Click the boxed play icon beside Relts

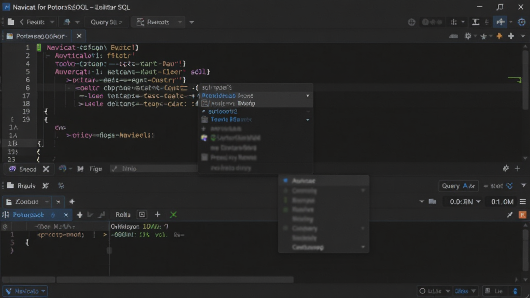(142, 215)
